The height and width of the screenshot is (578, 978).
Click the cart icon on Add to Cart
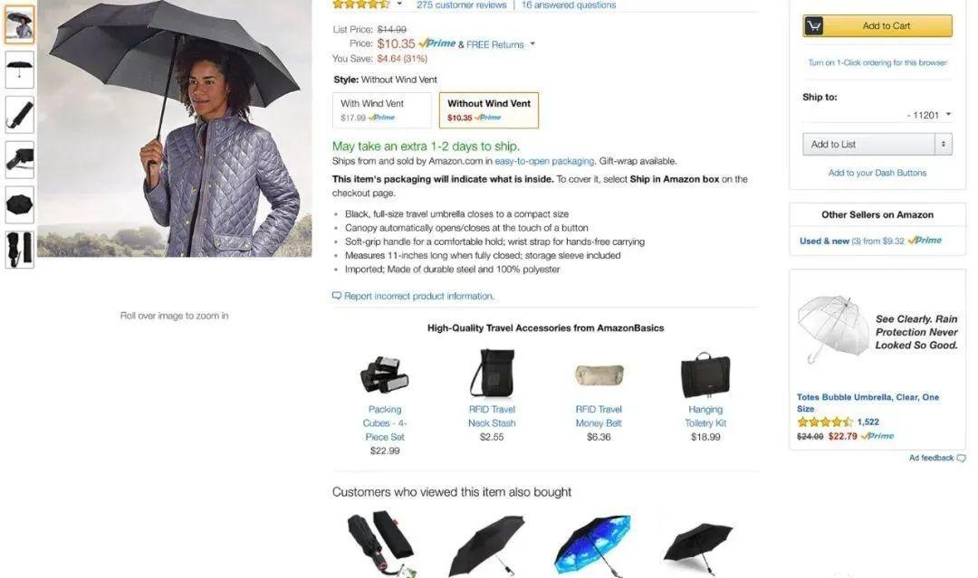coord(814,26)
